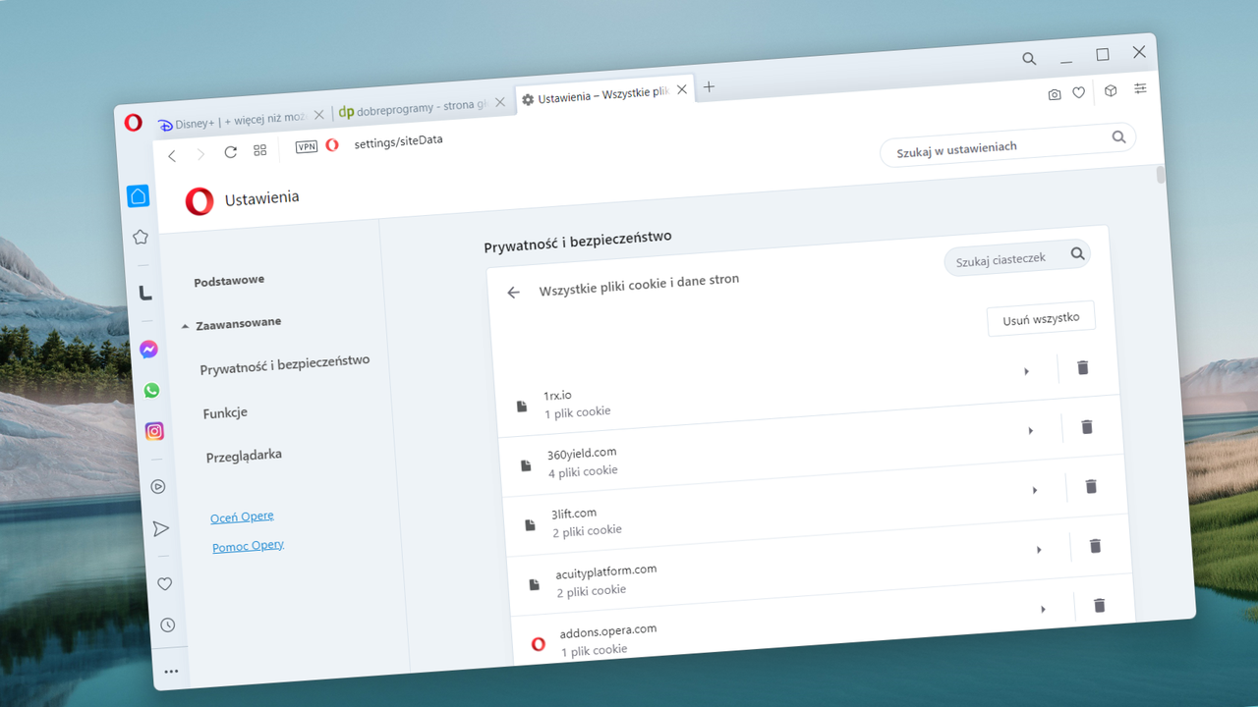Click the settings page vertical scrollbar
The height and width of the screenshot is (707, 1258).
(x=1161, y=176)
